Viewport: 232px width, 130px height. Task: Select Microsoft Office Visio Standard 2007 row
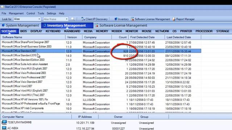[x=101, y=82]
